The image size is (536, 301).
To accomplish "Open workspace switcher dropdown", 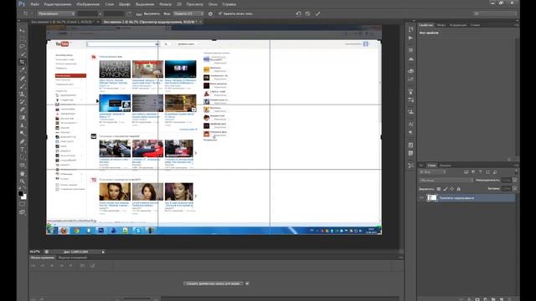I will pos(495,13).
